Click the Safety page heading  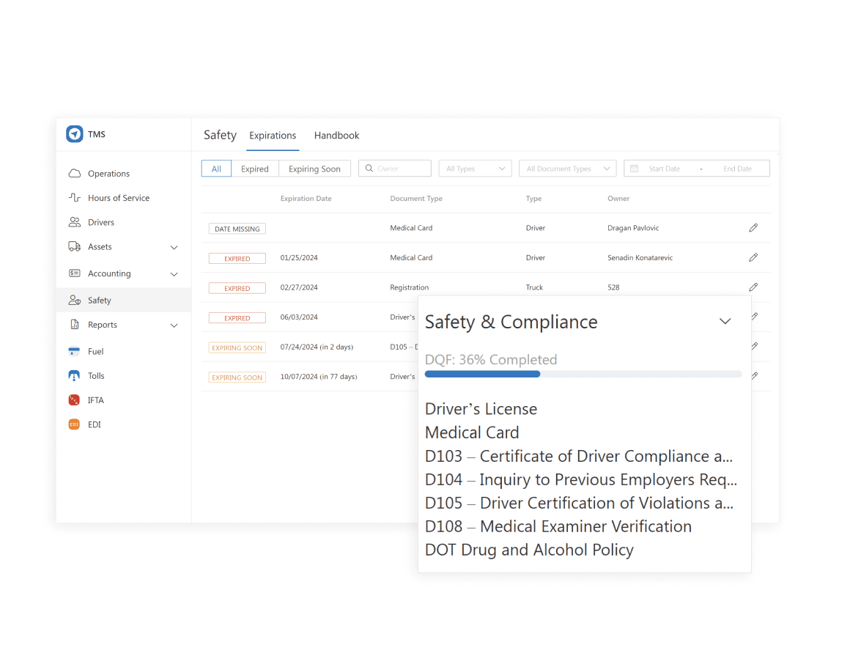[x=220, y=135]
